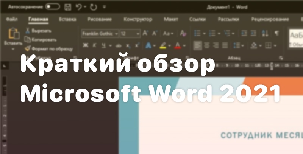Click the clear formatting icon

pyautogui.click(x=183, y=33)
